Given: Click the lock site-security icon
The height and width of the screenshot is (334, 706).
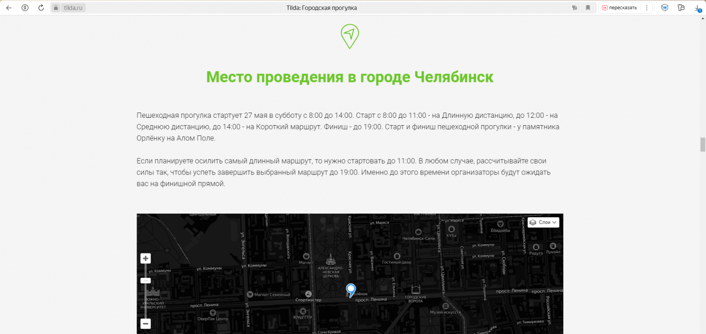Looking at the screenshot, I should pyautogui.click(x=56, y=8).
